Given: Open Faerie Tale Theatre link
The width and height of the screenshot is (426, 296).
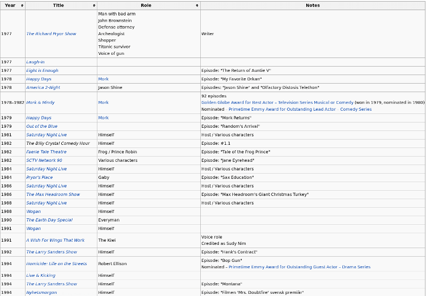Looking at the screenshot, I should point(46,152).
